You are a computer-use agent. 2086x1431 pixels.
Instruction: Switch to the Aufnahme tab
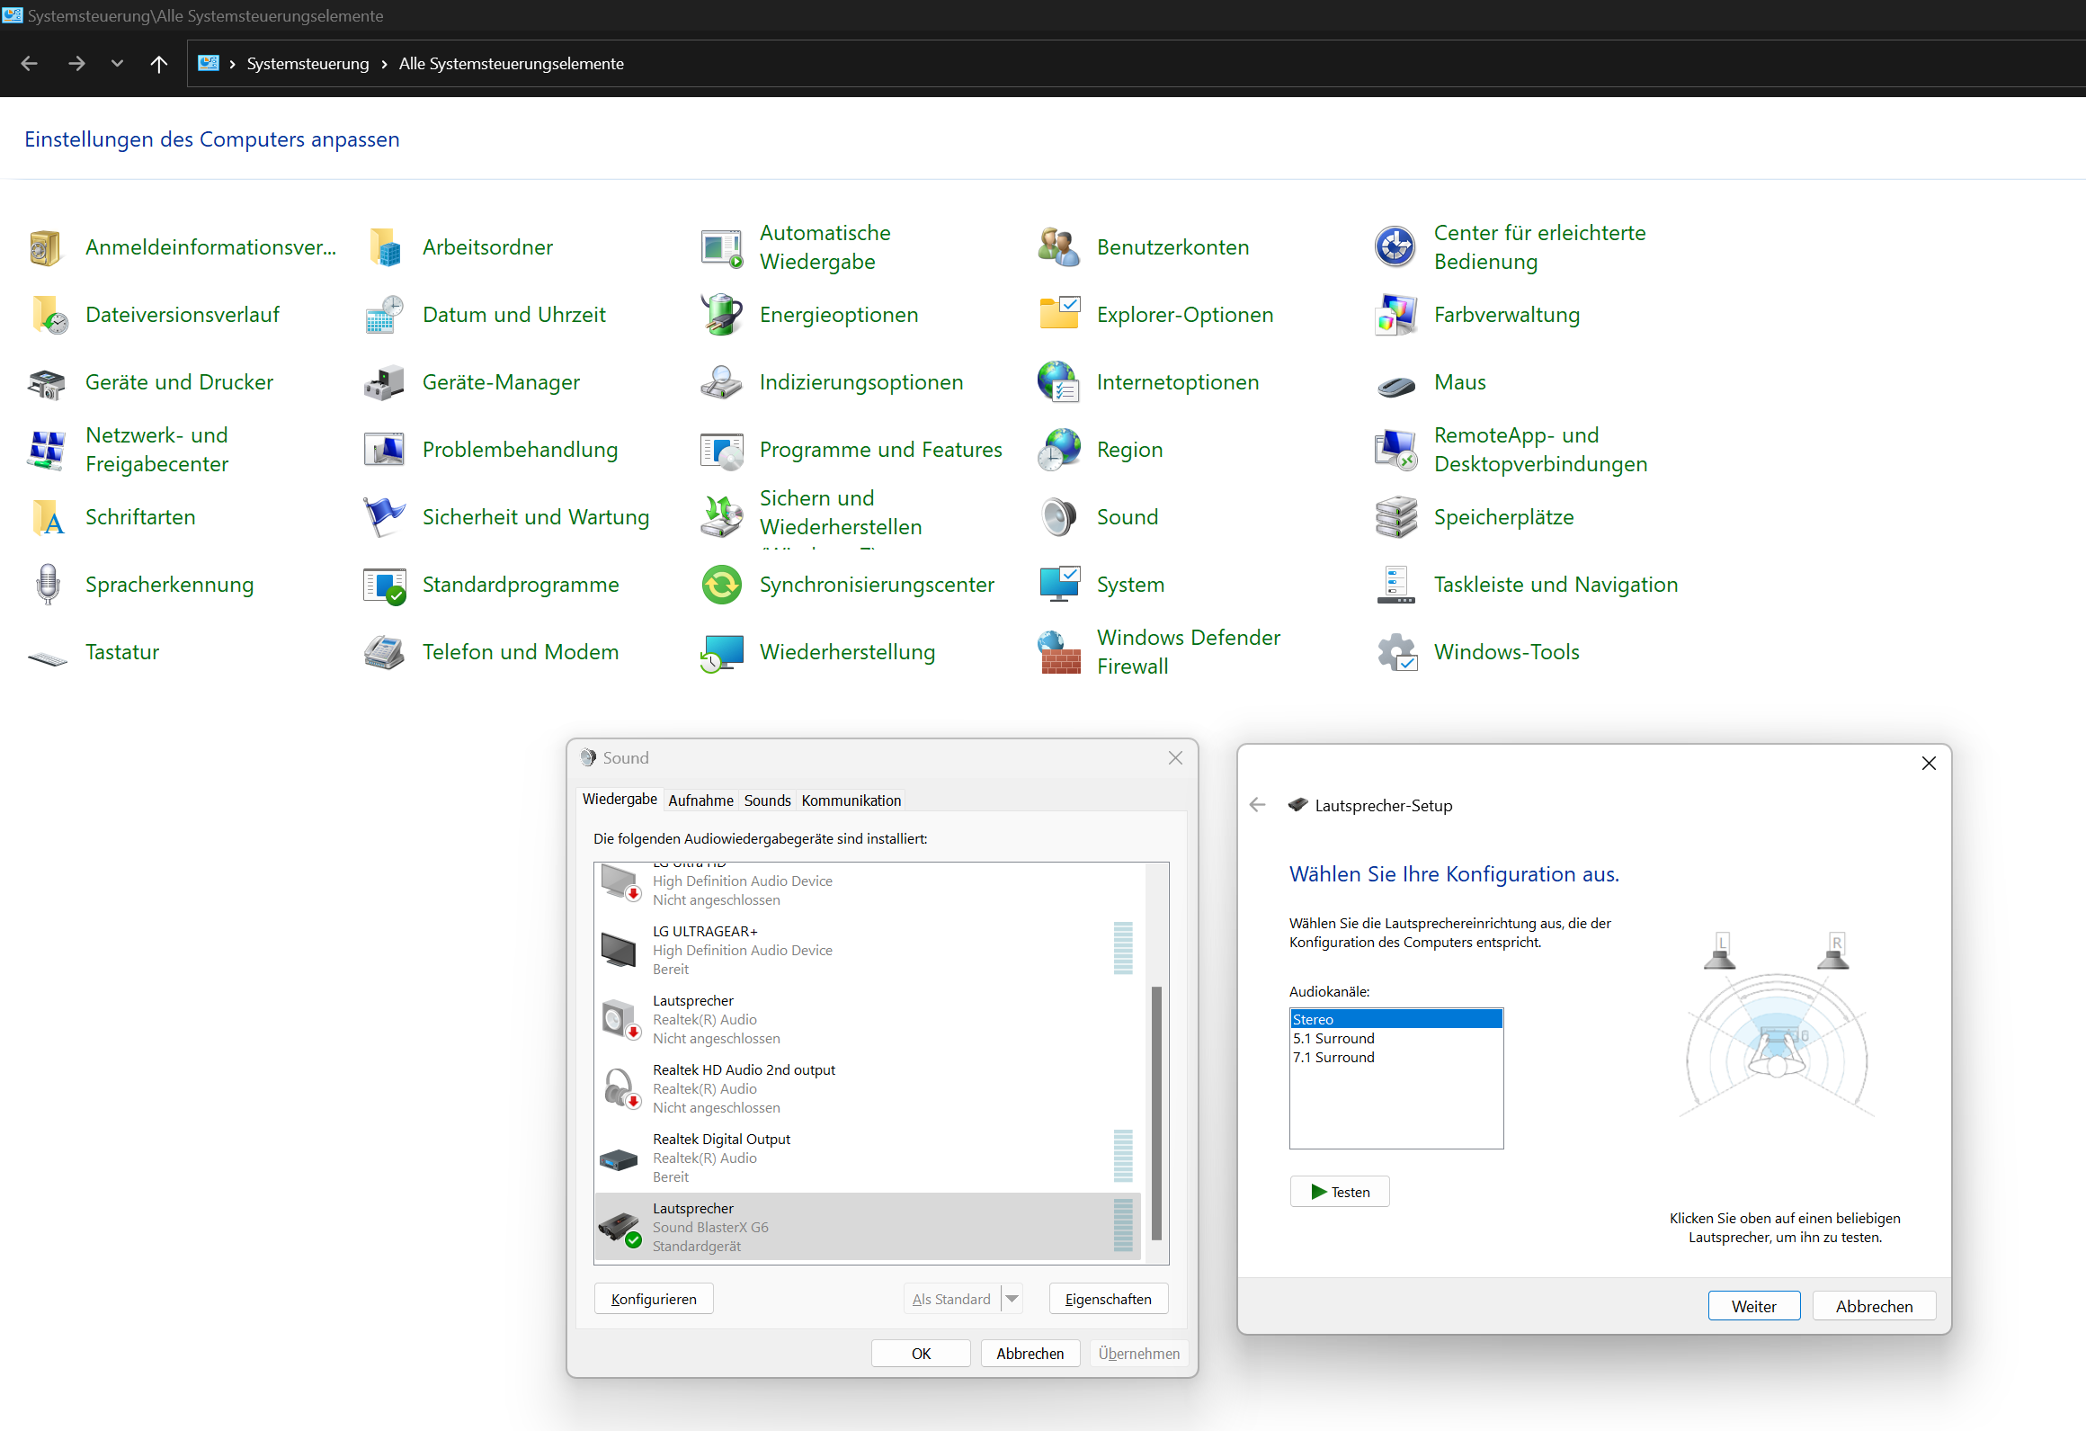pos(700,800)
